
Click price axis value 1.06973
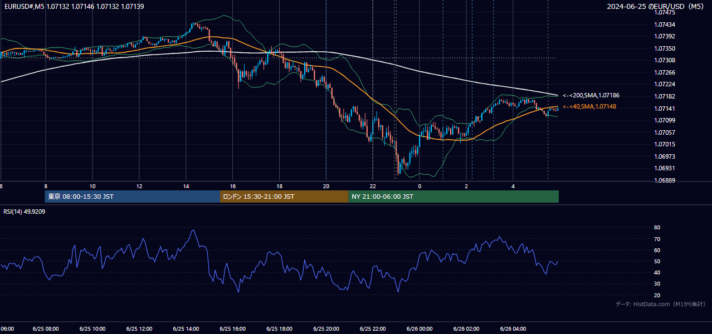[665, 156]
